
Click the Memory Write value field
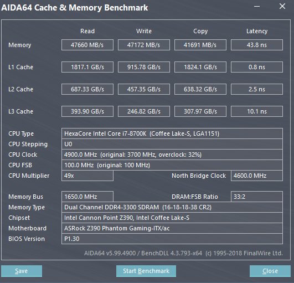coord(144,45)
